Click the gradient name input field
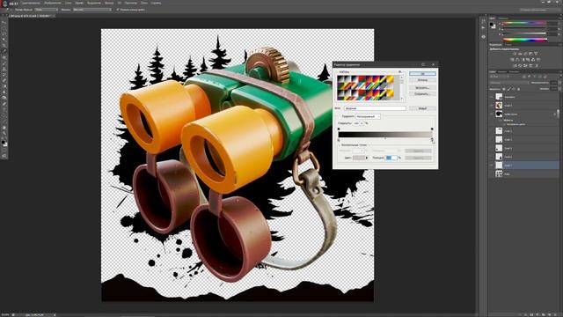Image resolution: width=563 pixels, height=317 pixels. tap(376, 108)
